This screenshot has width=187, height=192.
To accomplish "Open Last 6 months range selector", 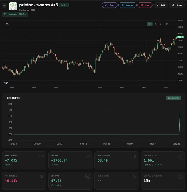I will tap(174, 98).
